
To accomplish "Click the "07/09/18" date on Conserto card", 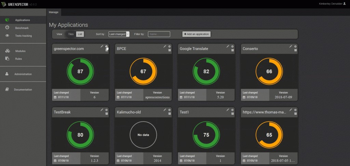I will pyautogui.click(x=252, y=97).
